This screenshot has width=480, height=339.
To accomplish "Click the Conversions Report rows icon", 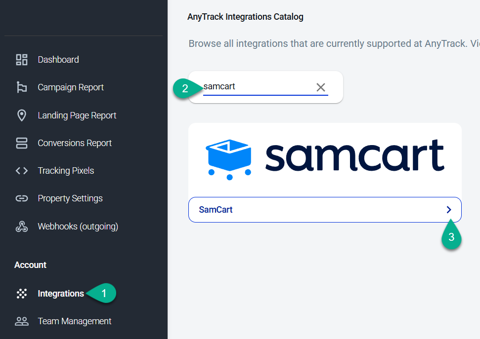I will (x=22, y=143).
